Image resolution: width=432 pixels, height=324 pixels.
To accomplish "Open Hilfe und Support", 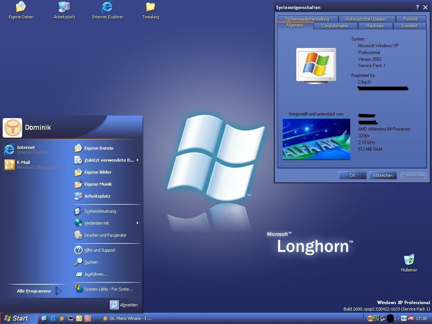I will tap(107, 250).
